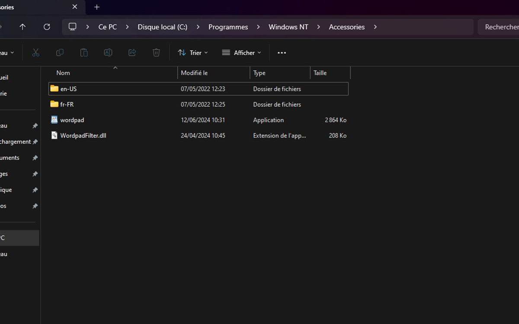Select the wordpad application icon
The height and width of the screenshot is (324, 519).
54,120
